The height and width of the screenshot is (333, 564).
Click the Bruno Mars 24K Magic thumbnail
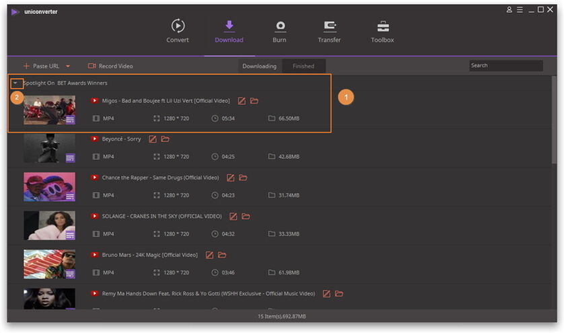(x=50, y=264)
